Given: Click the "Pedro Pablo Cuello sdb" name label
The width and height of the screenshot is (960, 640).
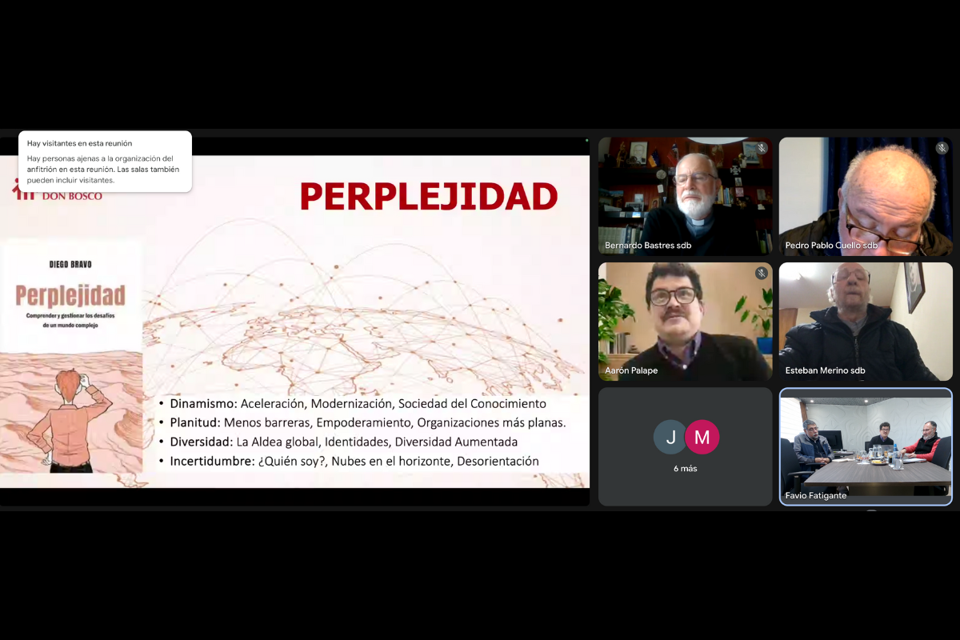Looking at the screenshot, I should pos(831,246).
